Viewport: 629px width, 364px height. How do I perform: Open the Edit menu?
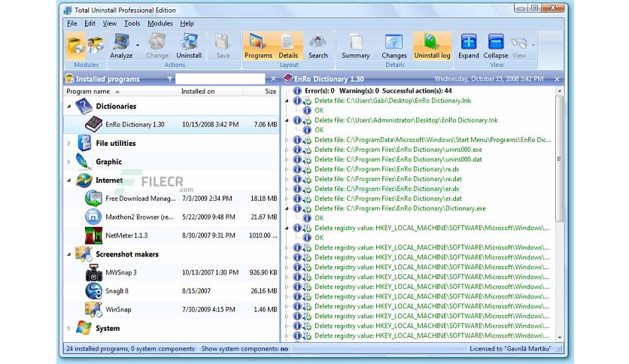[x=90, y=23]
